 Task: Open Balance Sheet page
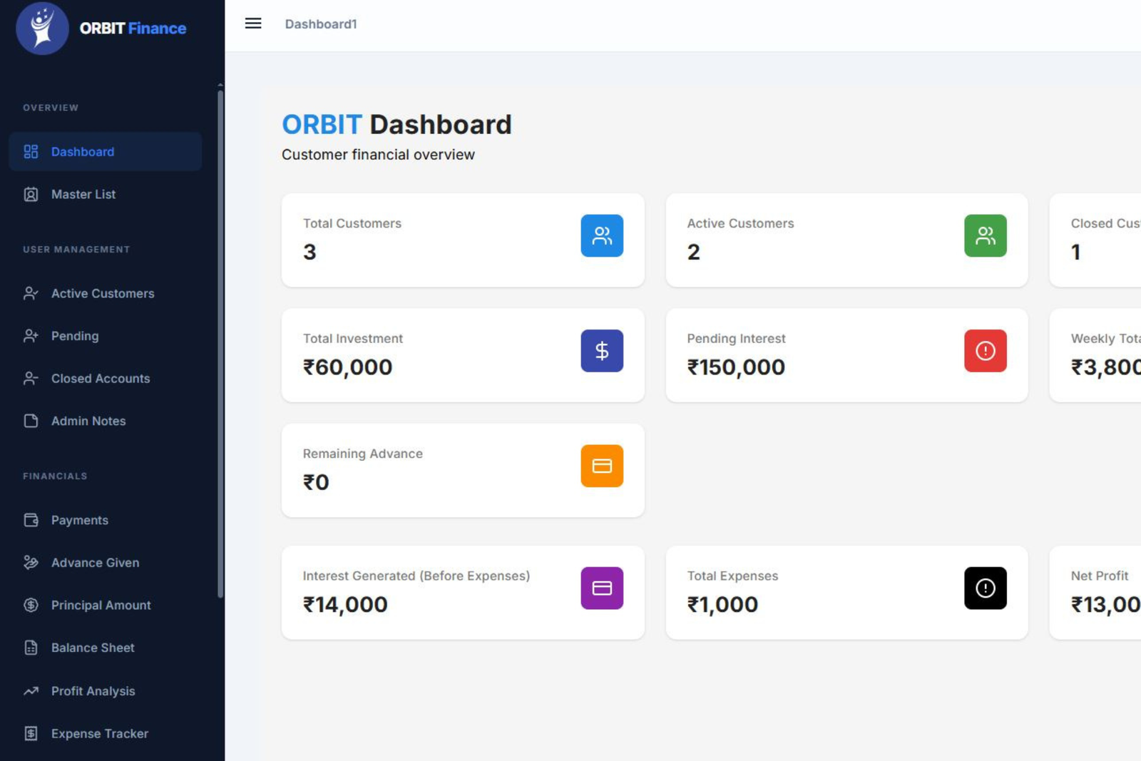[x=106, y=648]
